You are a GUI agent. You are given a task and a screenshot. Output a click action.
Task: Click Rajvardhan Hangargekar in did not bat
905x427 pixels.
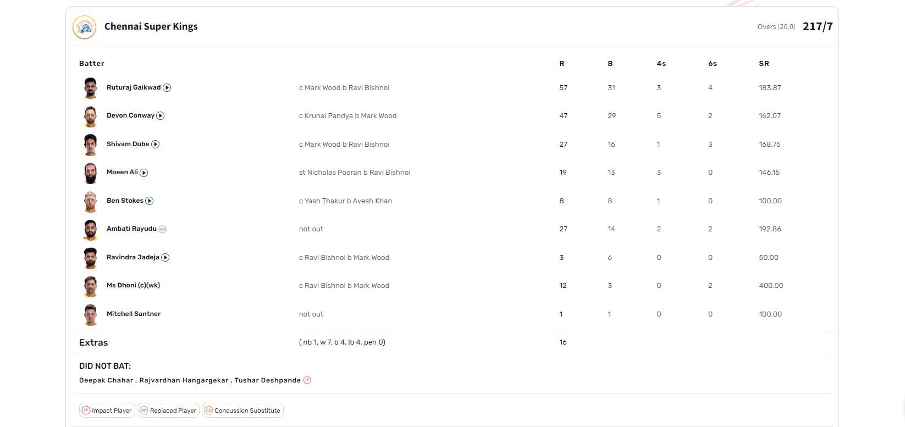[x=184, y=380]
